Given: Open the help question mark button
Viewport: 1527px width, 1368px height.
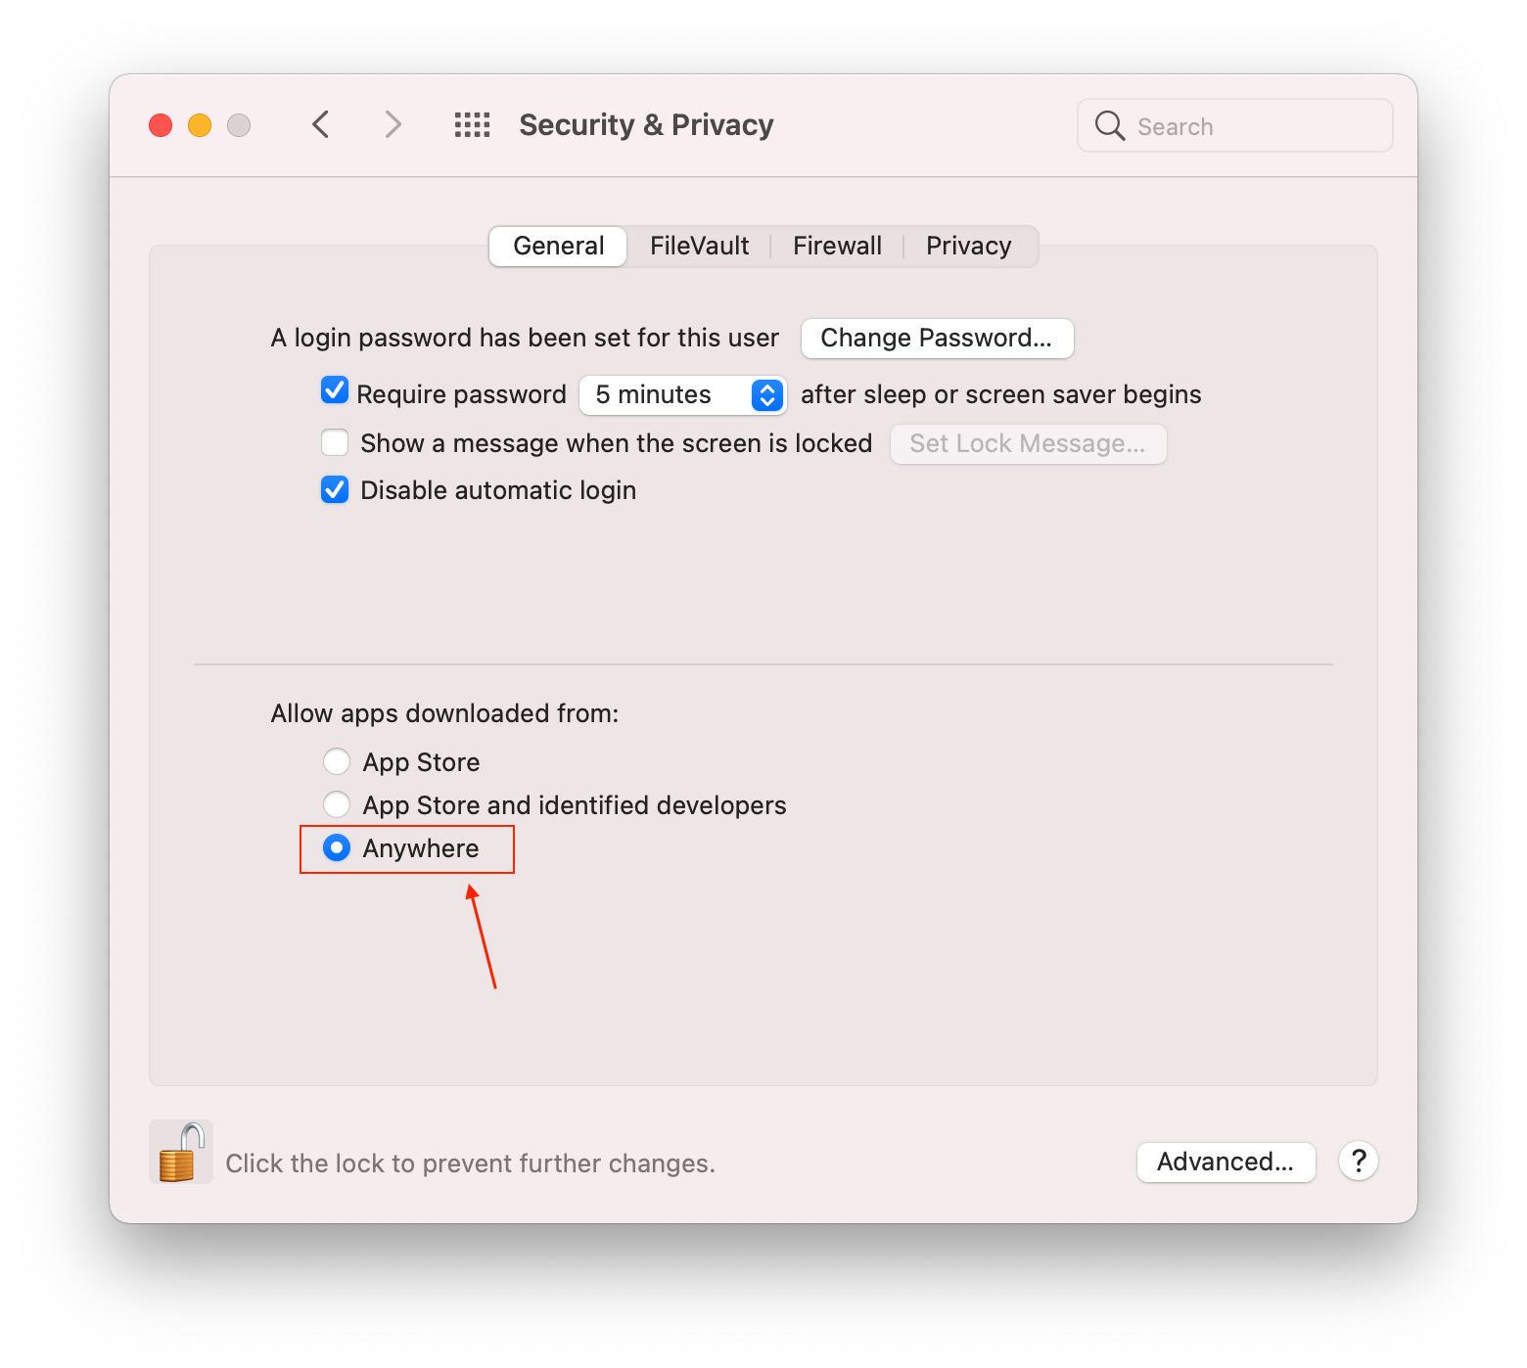Looking at the screenshot, I should [1359, 1162].
